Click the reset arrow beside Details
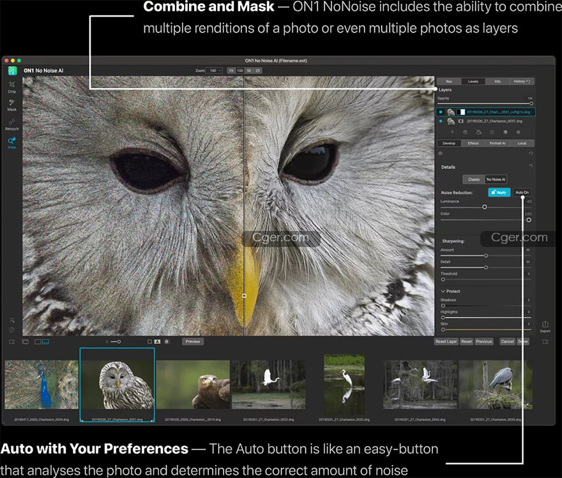The image size is (562, 478). [531, 166]
